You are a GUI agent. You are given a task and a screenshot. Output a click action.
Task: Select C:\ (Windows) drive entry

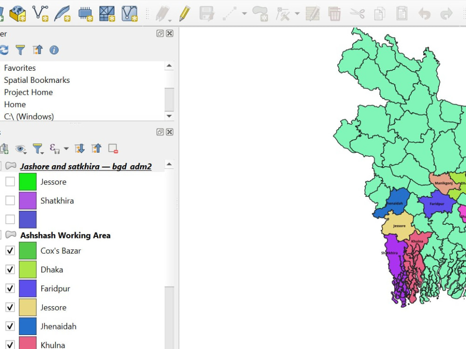(x=29, y=116)
